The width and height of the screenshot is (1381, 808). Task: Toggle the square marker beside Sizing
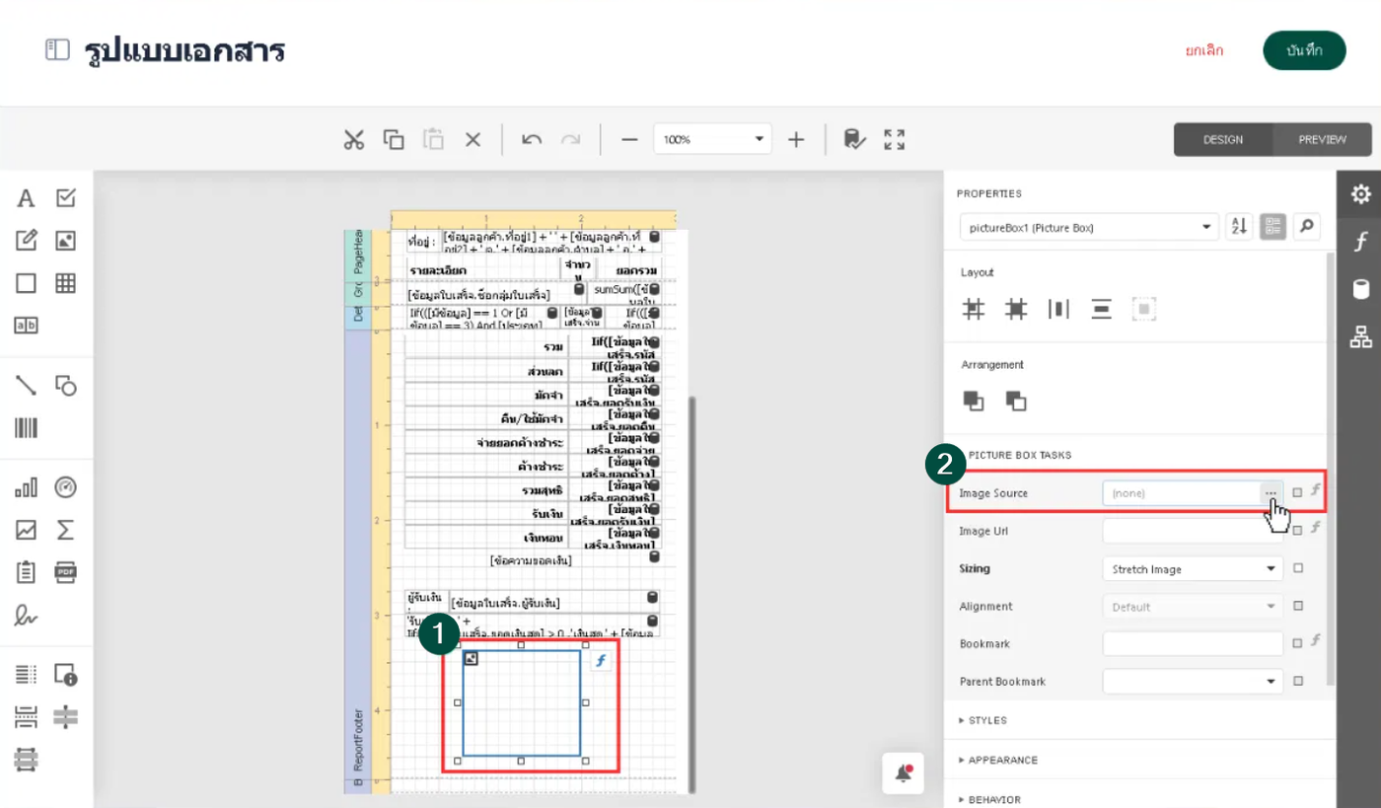pyautogui.click(x=1298, y=568)
